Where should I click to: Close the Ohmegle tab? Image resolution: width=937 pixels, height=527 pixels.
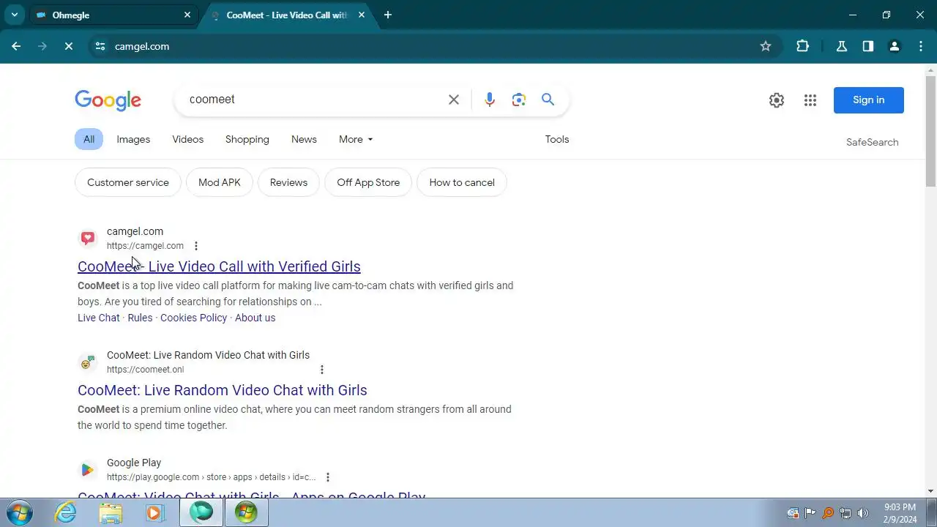(x=187, y=15)
